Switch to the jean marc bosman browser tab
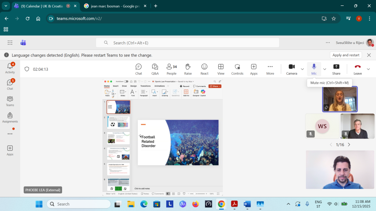The image size is (376, 211). click(115, 6)
